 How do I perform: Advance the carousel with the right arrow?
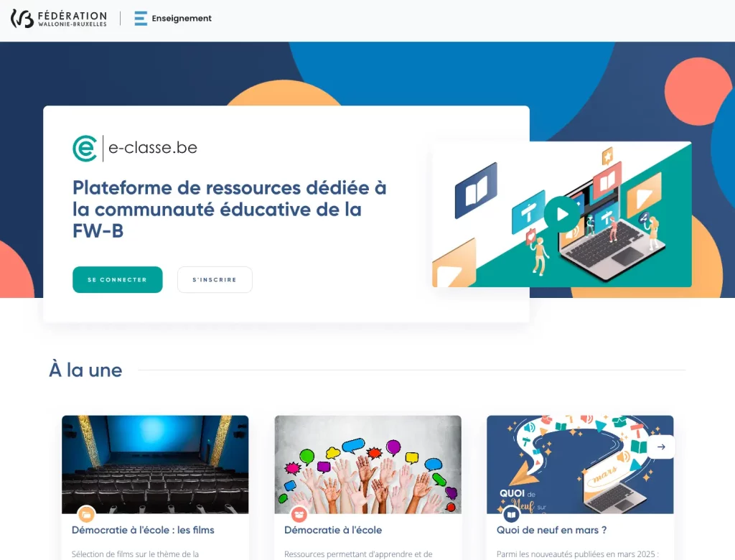coord(661,447)
